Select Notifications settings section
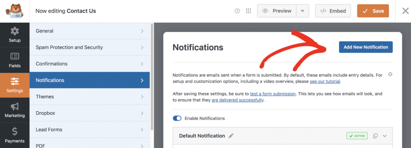Image resolution: width=411 pixels, height=148 pixels. coord(90,80)
